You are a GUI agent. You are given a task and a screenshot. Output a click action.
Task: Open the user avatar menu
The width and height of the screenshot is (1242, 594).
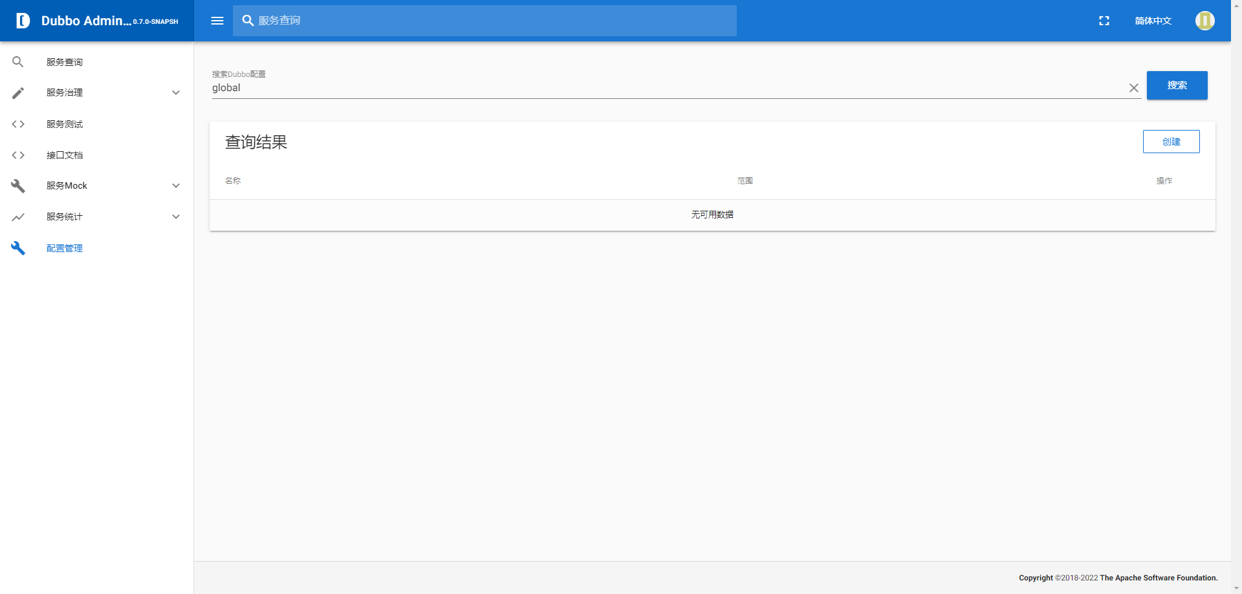pos(1204,21)
